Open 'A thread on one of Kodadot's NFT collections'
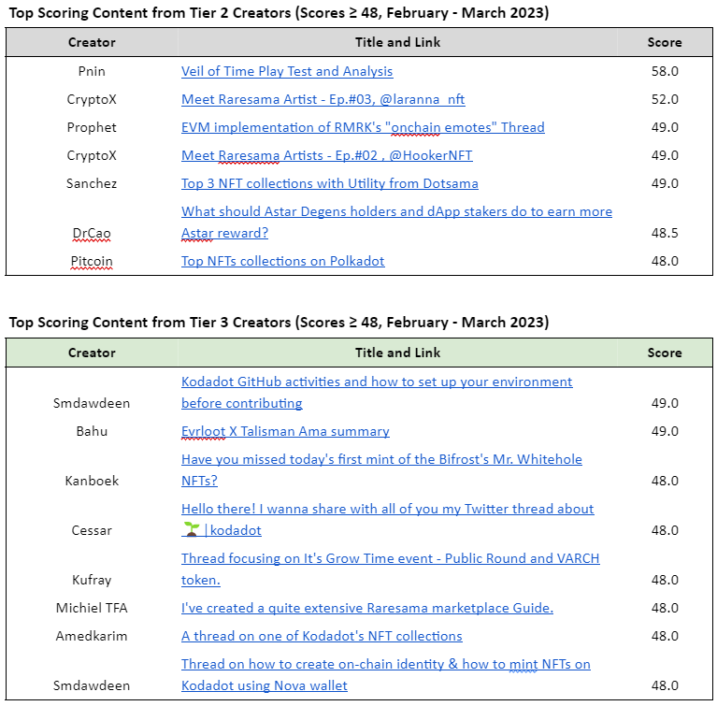Image resolution: width=717 pixels, height=706 pixels. click(322, 636)
